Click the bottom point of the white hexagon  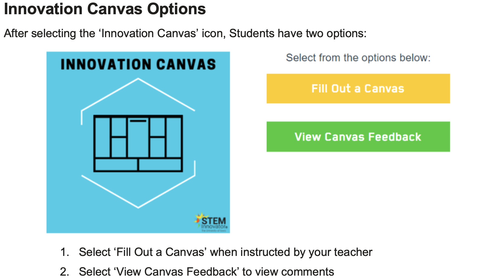coord(138,207)
